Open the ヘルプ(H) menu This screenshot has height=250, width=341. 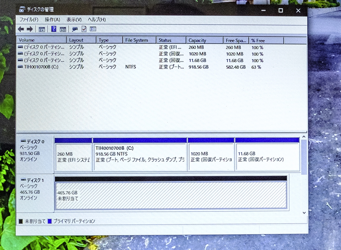pos(97,20)
